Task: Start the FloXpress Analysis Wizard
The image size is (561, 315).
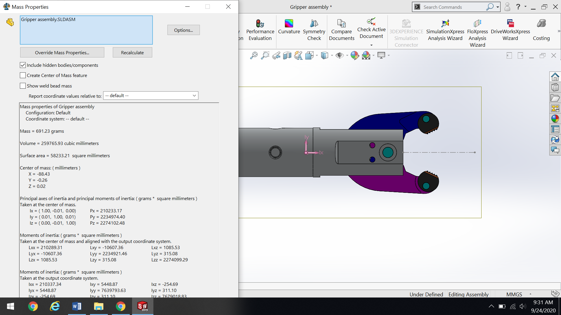Action: point(477,33)
